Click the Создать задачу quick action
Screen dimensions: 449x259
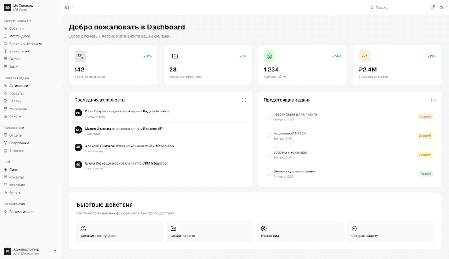click(x=391, y=231)
